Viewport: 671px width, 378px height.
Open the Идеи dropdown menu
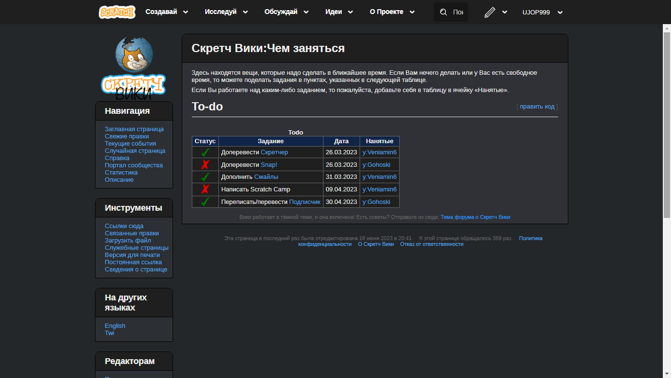pyautogui.click(x=339, y=12)
